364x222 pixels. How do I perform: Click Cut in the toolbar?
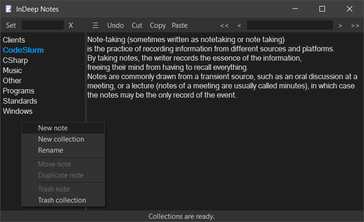[137, 25]
